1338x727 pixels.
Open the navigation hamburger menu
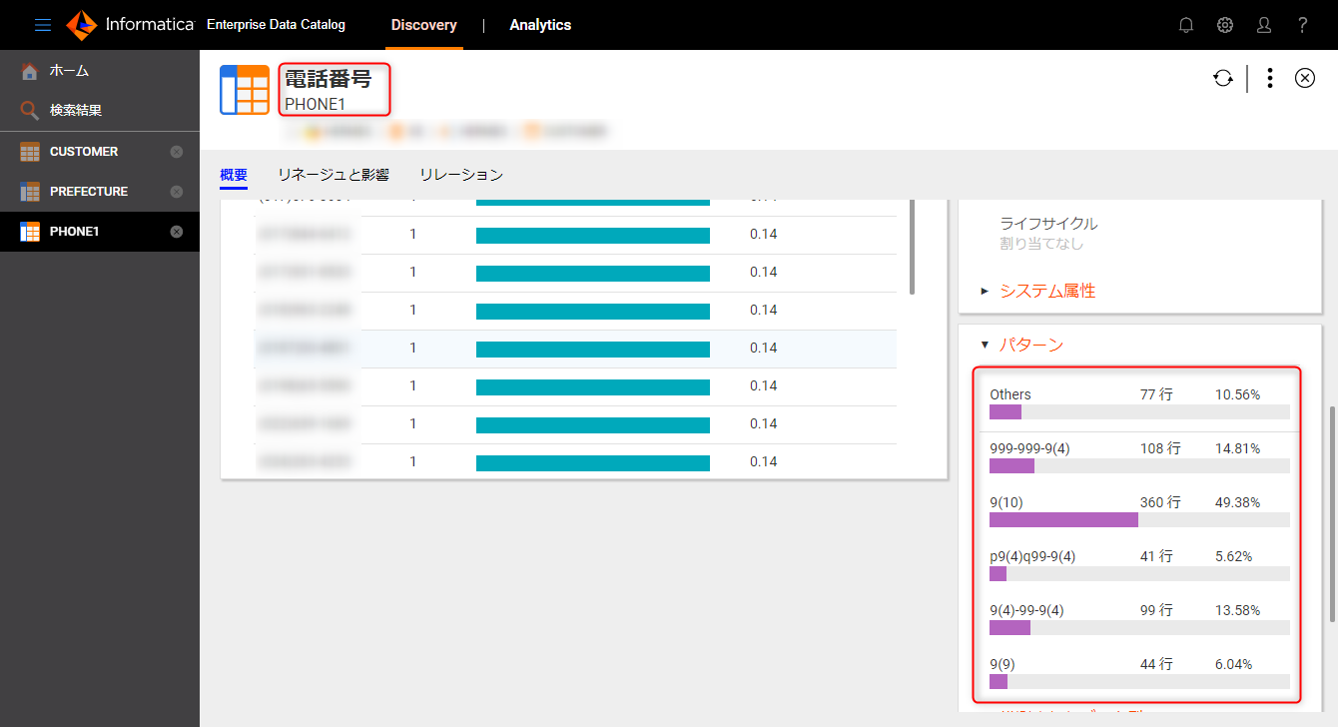coord(42,25)
